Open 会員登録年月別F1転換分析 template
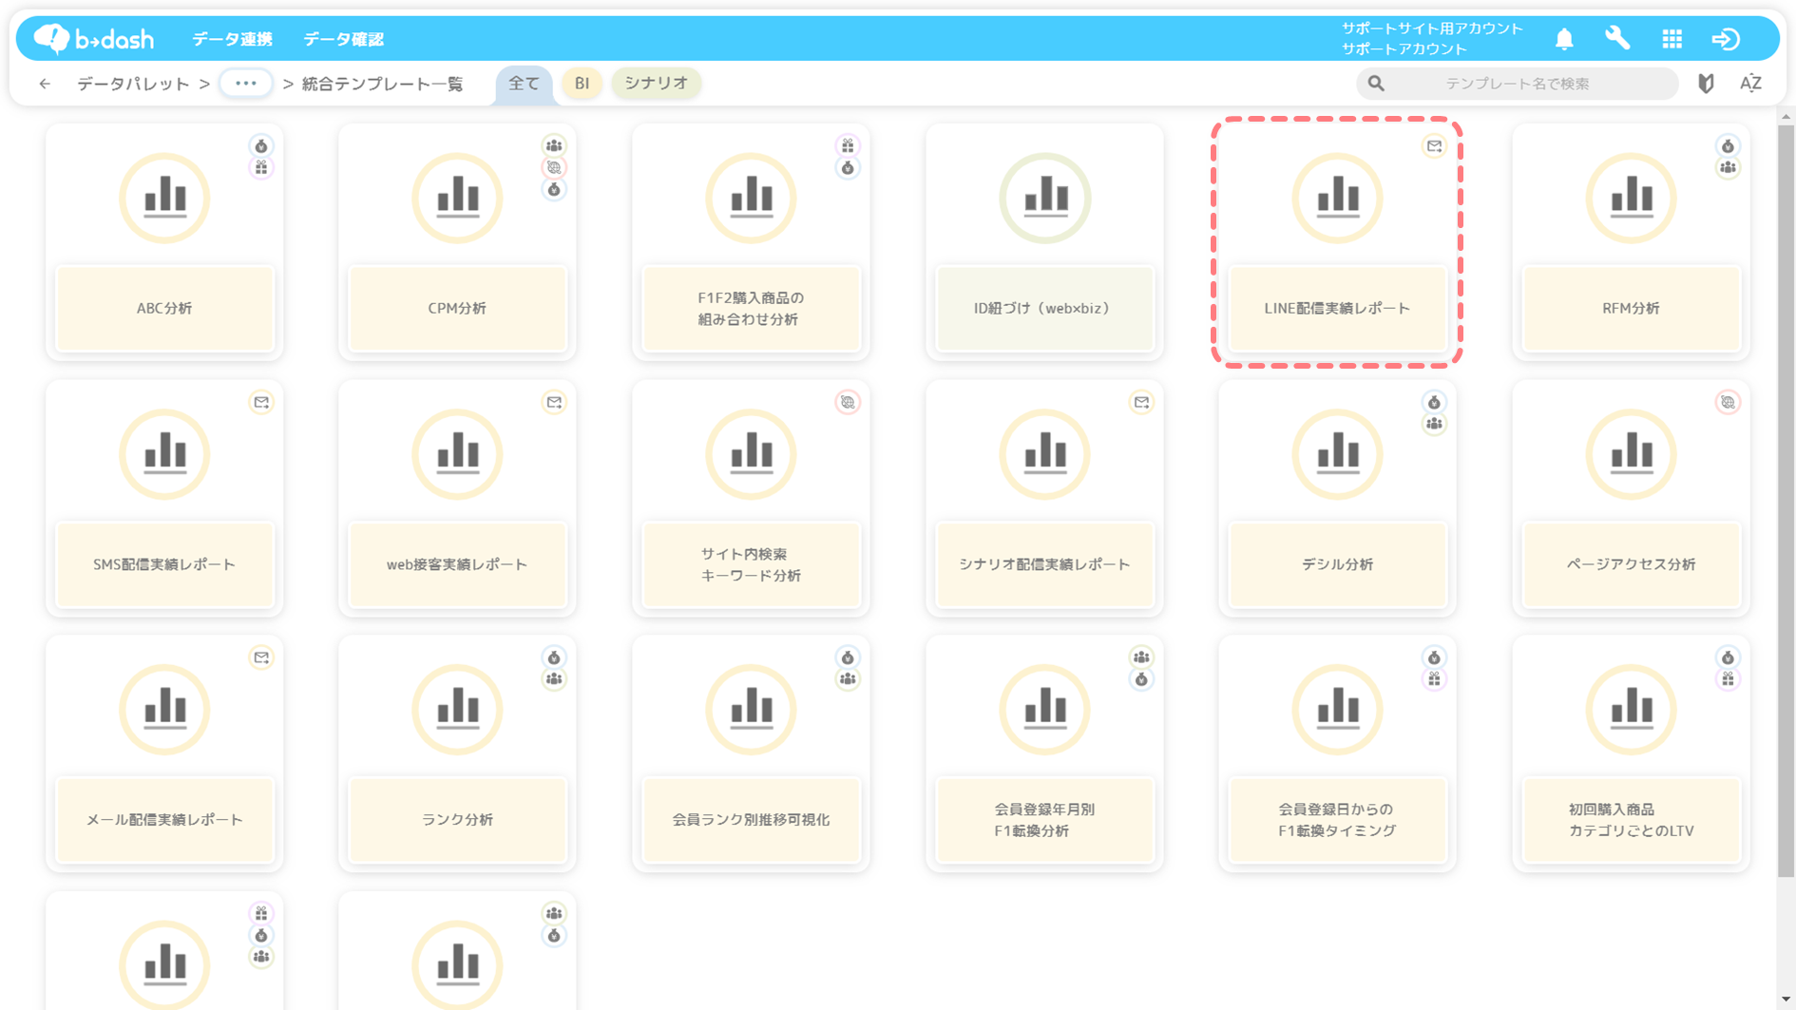The width and height of the screenshot is (1796, 1010). click(x=1044, y=820)
